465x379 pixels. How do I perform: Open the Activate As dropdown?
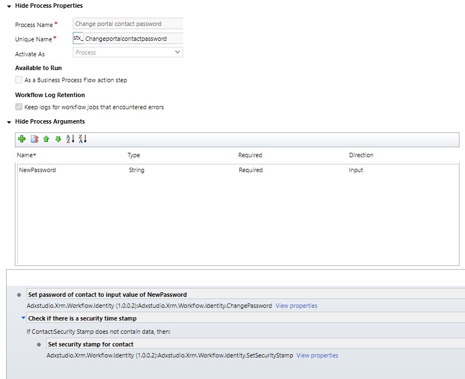pyautogui.click(x=178, y=52)
